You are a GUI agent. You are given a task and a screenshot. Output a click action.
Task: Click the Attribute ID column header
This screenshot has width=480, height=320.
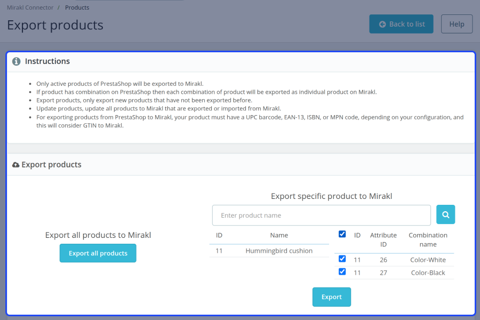(x=383, y=239)
